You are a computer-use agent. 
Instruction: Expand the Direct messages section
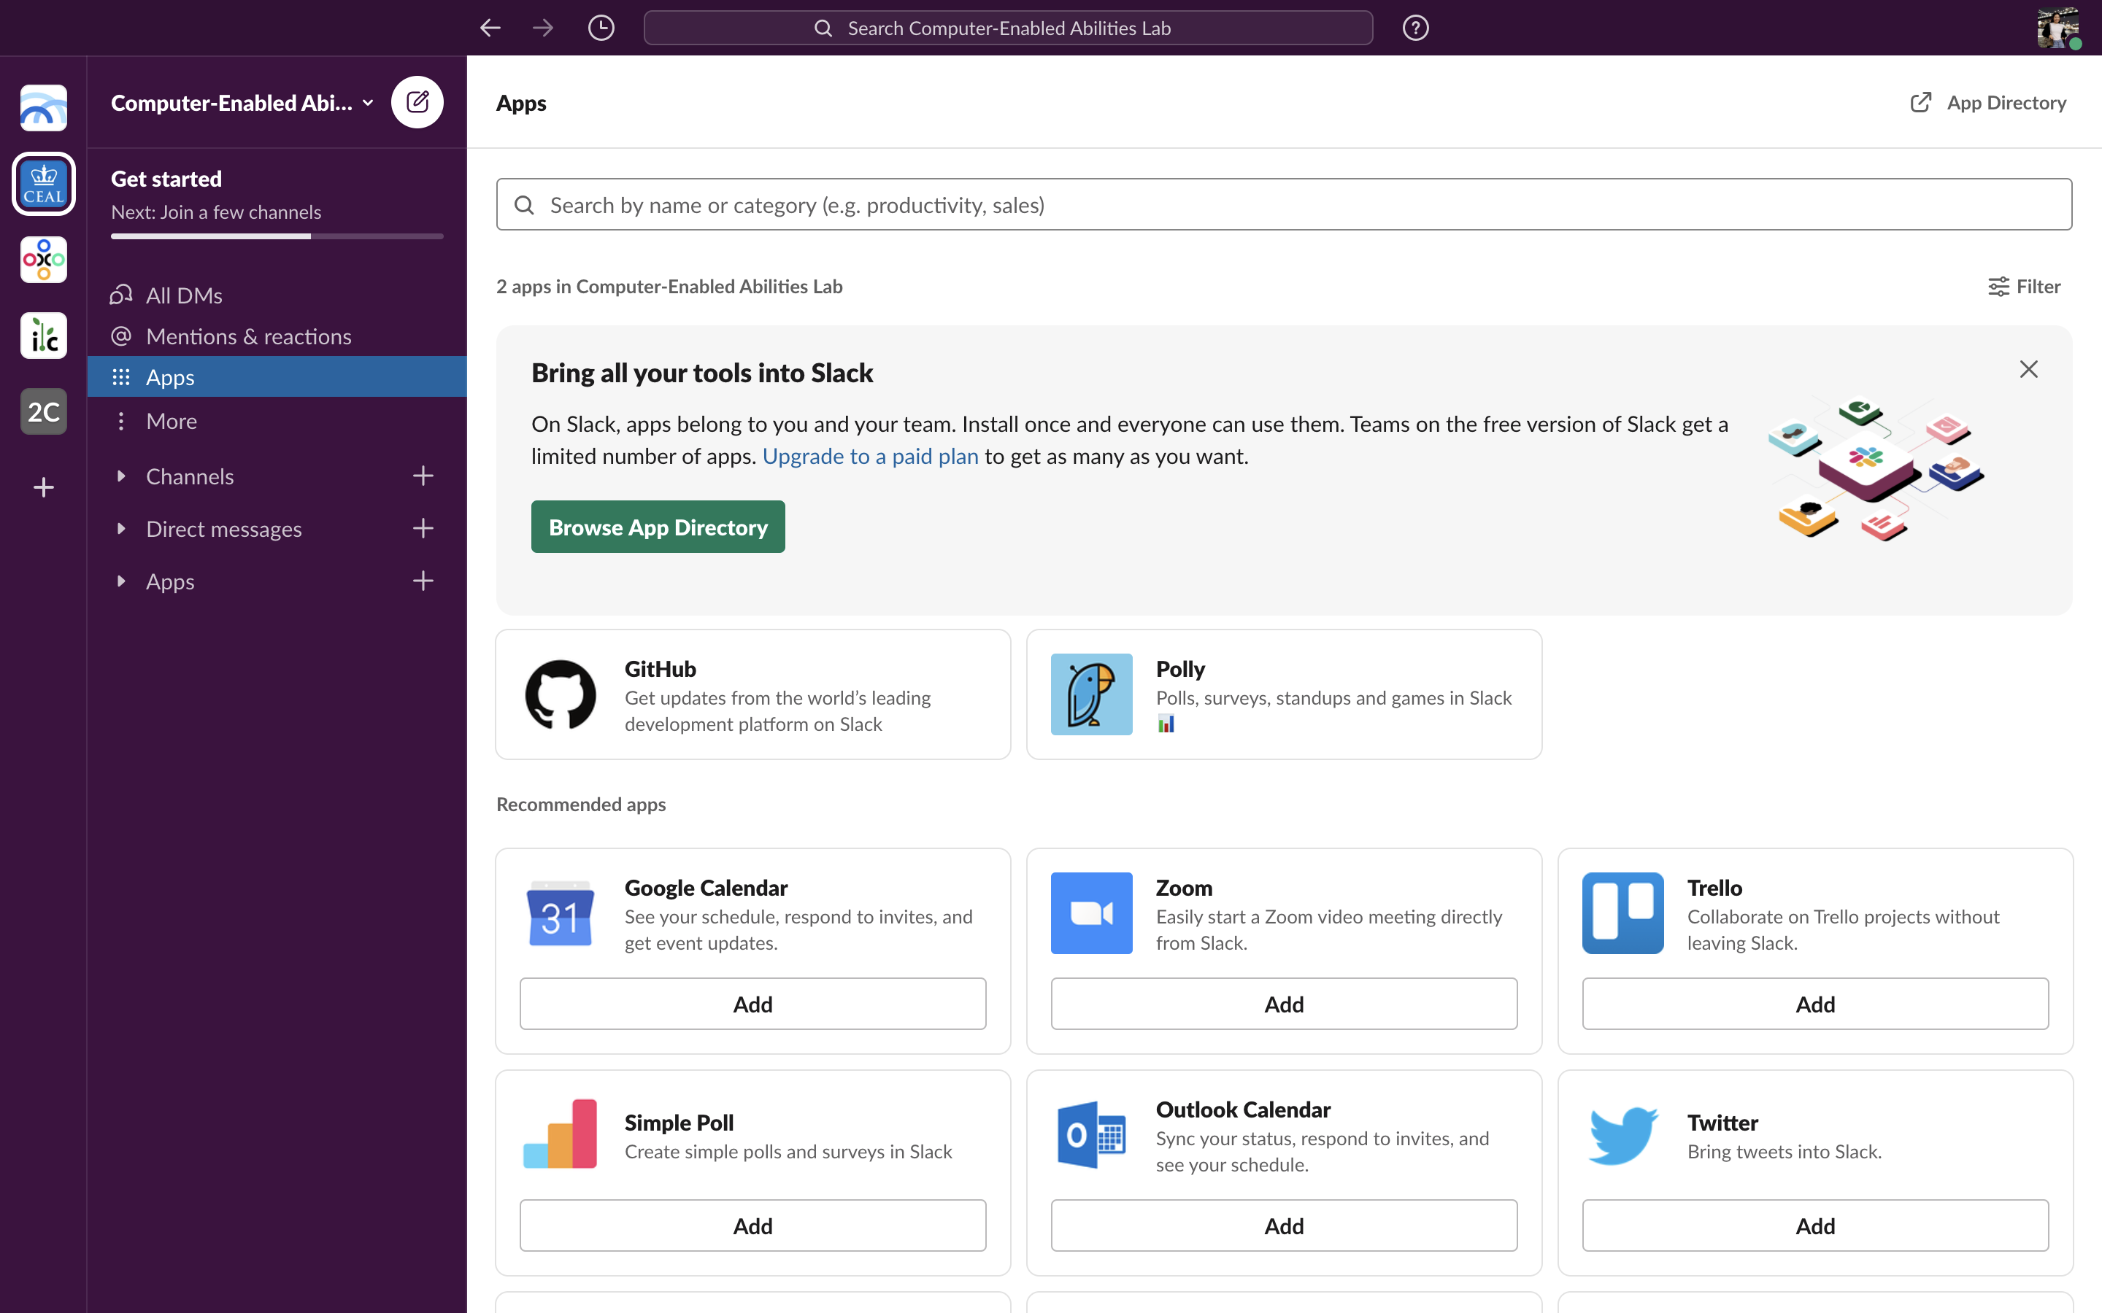pyautogui.click(x=120, y=528)
